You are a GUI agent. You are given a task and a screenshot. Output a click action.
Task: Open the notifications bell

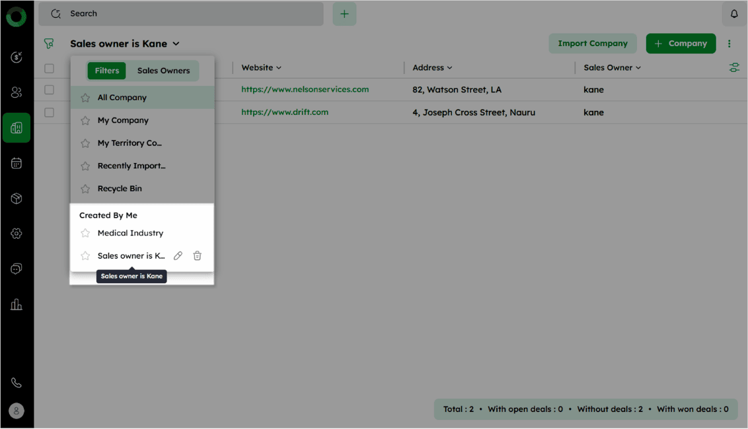point(733,14)
